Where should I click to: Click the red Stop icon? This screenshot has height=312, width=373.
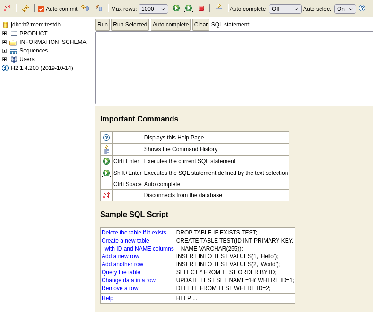(x=201, y=9)
